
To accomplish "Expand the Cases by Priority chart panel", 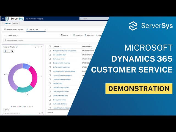I will point(38,47).
